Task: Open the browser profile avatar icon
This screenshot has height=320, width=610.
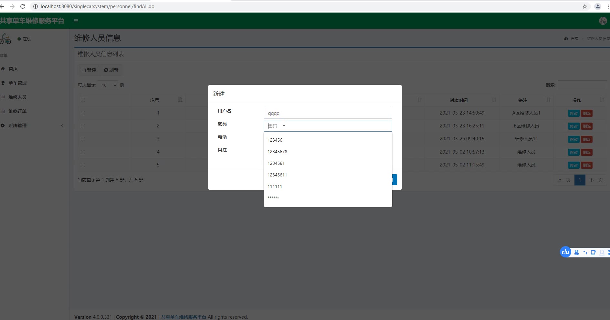Action: (x=598, y=6)
